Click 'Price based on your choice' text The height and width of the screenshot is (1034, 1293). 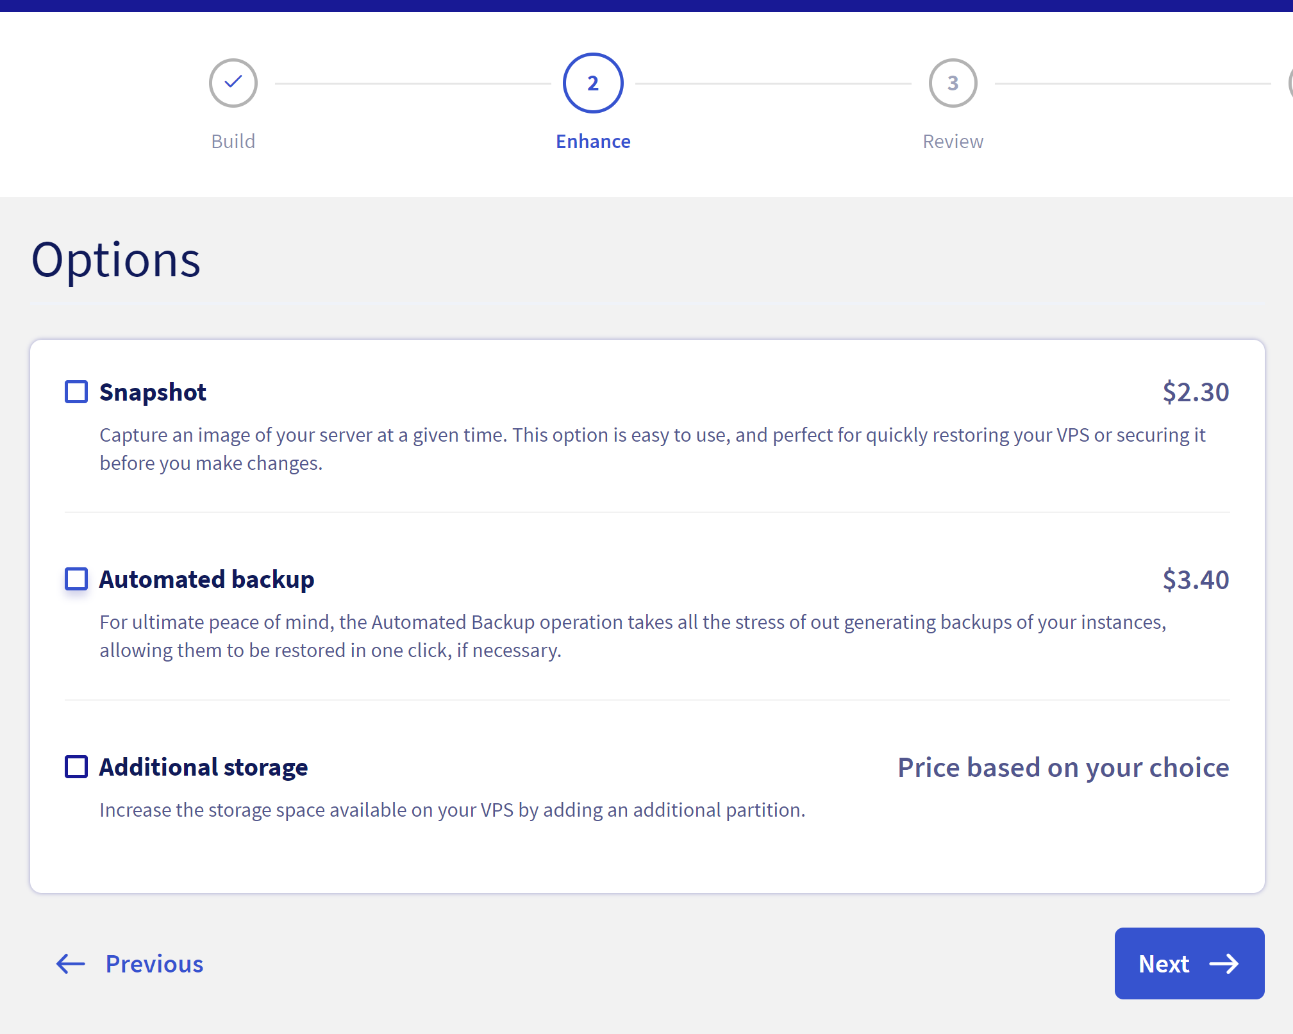[x=1063, y=767]
